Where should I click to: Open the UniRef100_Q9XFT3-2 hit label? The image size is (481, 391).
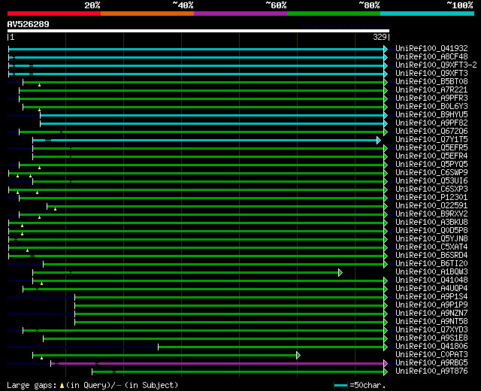tap(436, 65)
